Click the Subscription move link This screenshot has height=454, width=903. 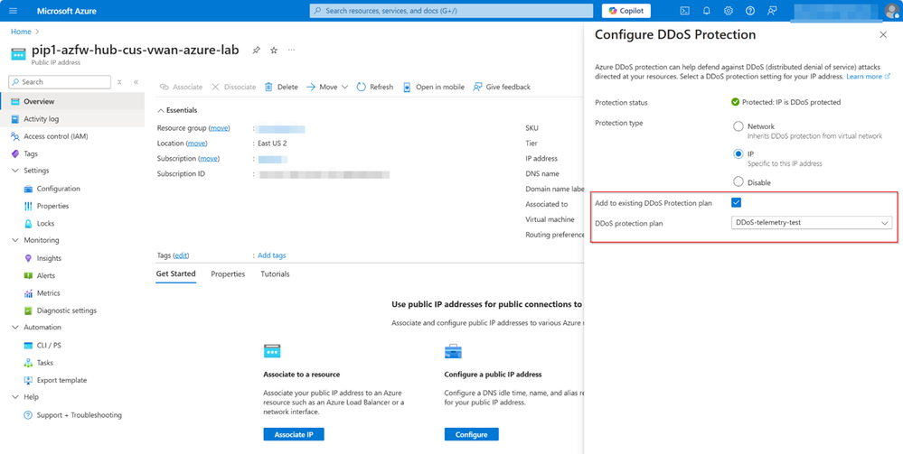tap(209, 158)
